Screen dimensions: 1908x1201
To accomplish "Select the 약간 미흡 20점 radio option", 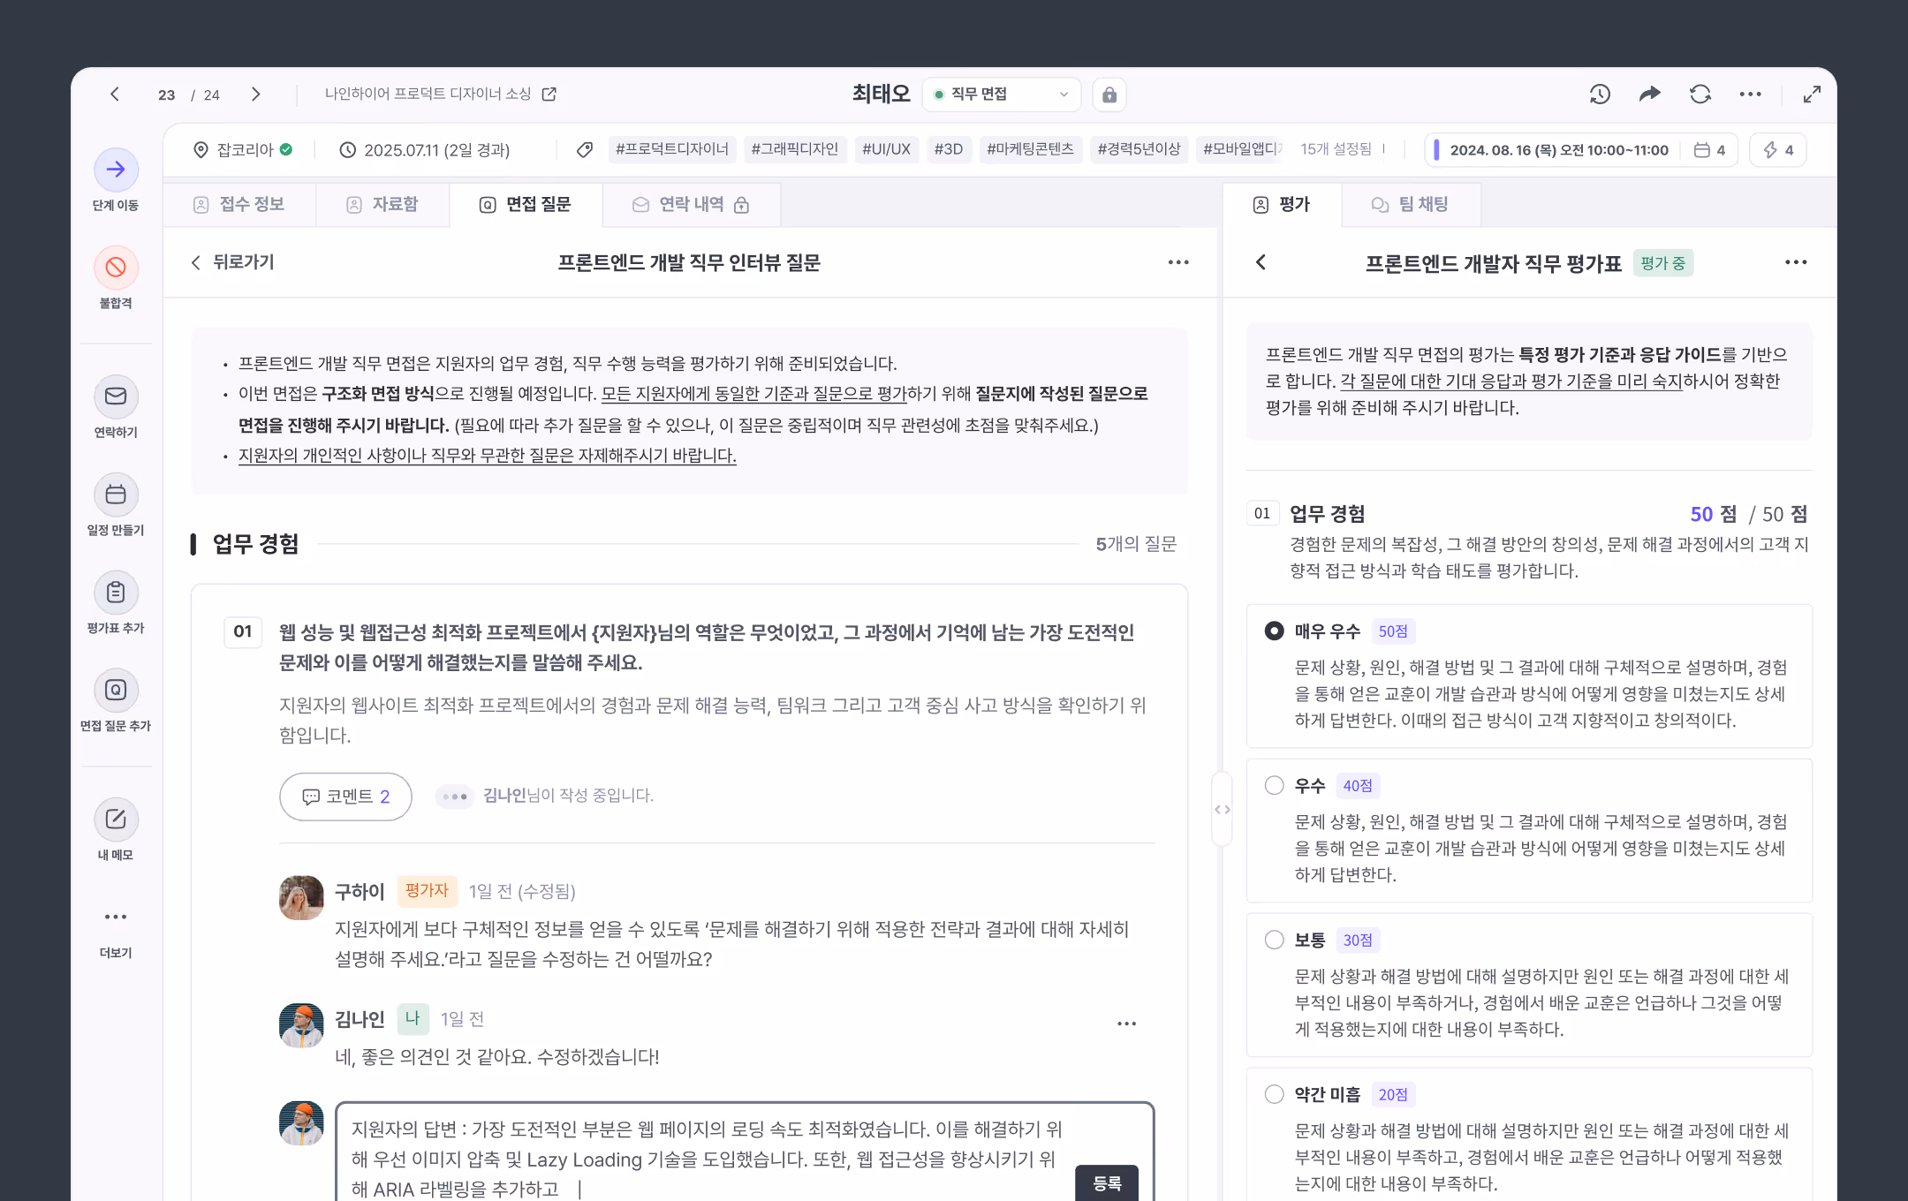I will point(1274,1094).
